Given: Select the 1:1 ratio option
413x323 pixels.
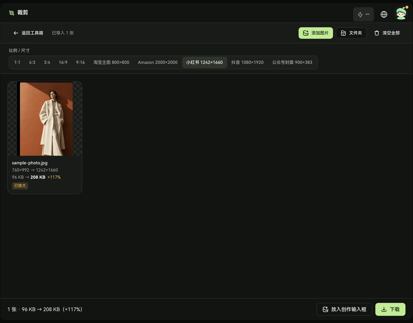Looking at the screenshot, I should pos(17,62).
